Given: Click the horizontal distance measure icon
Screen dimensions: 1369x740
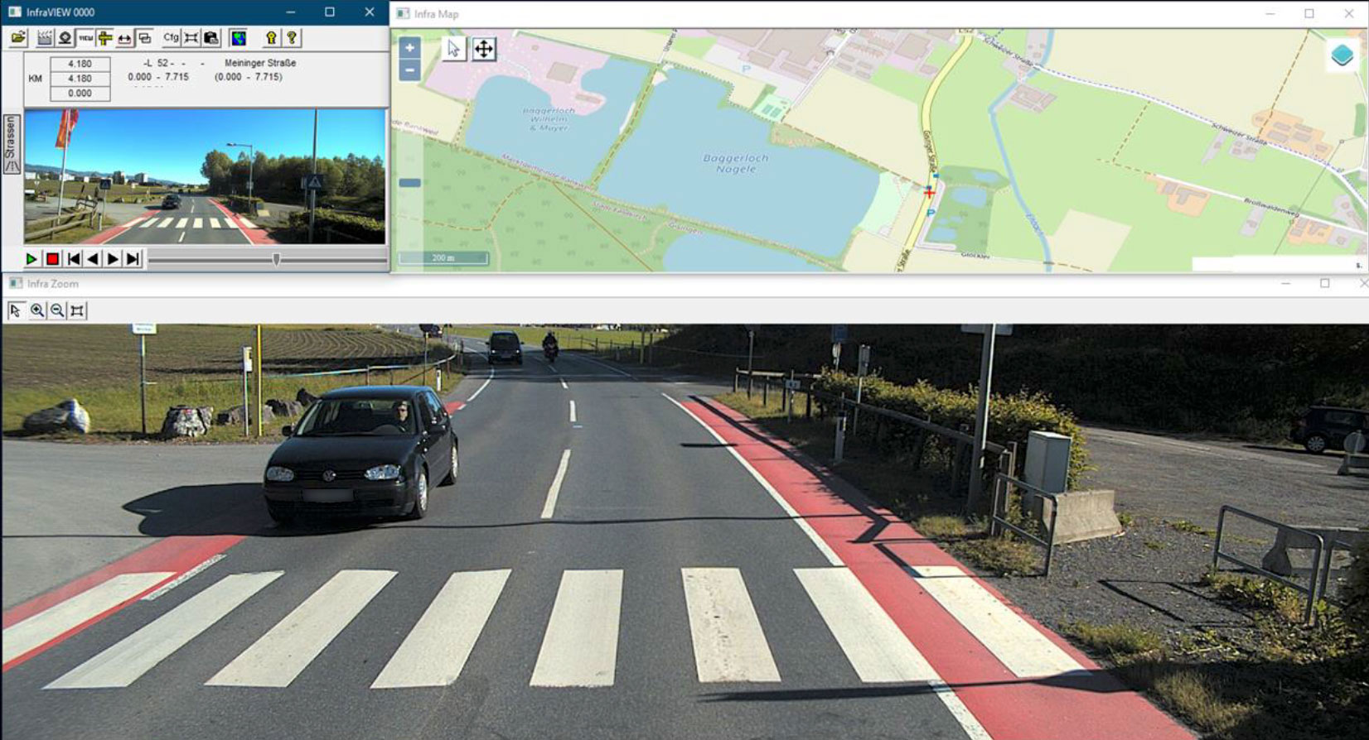Looking at the screenshot, I should coord(124,38).
